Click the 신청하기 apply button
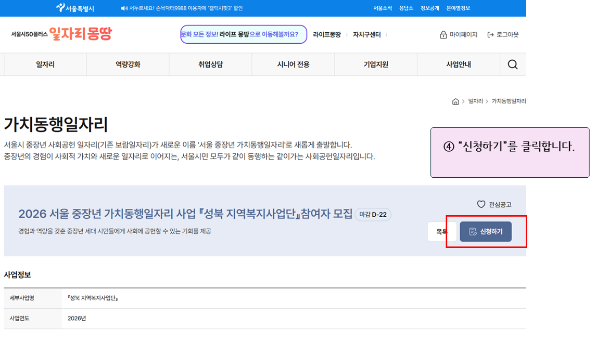 click(x=485, y=232)
